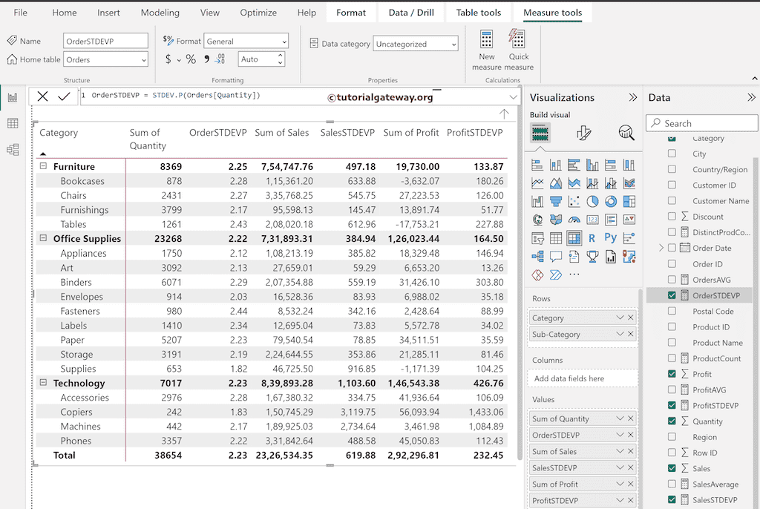Viewport: 760px width, 509px height.
Task: Click the Search field in the Data pane
Action: click(x=701, y=122)
